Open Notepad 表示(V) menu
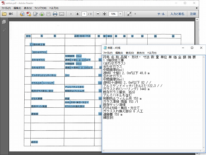 tap(140, 53)
